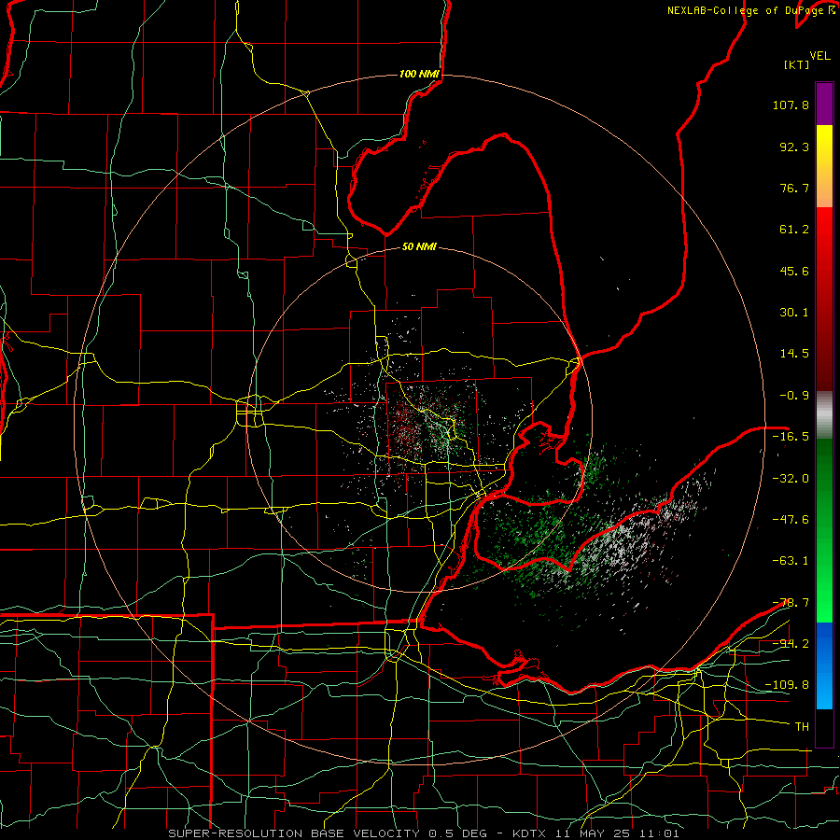This screenshot has width=840, height=840.
Task: Select the 92.3 scale value
Action: tap(794, 147)
